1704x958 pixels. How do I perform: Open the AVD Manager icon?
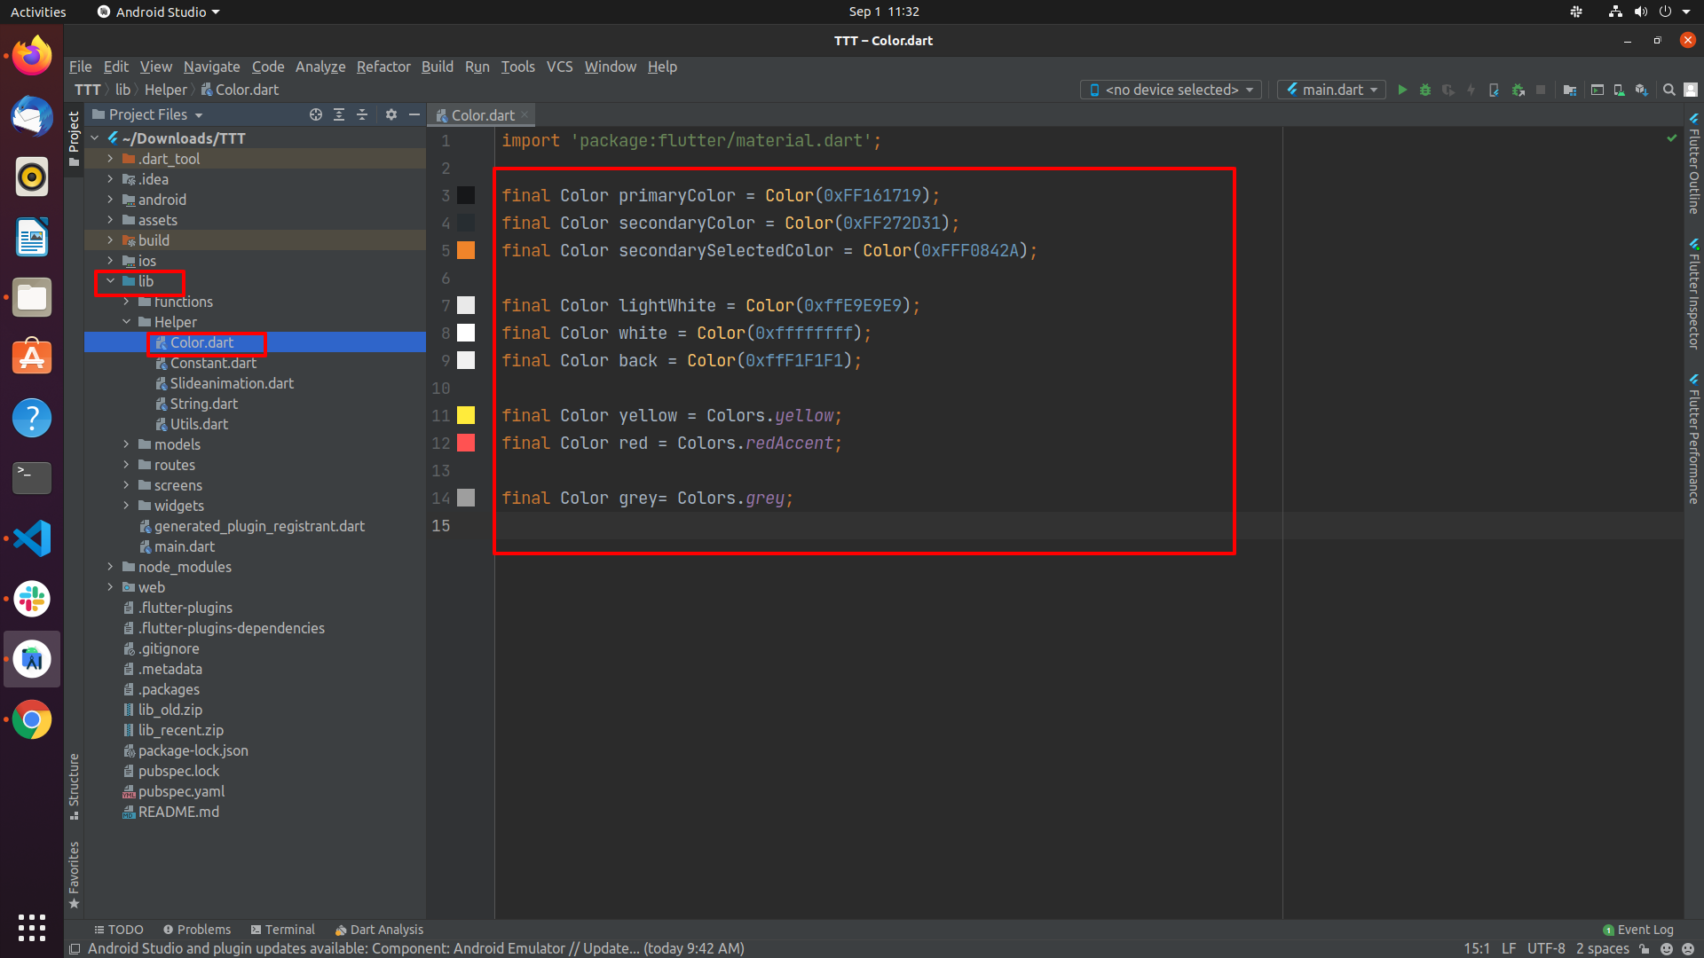point(1619,90)
